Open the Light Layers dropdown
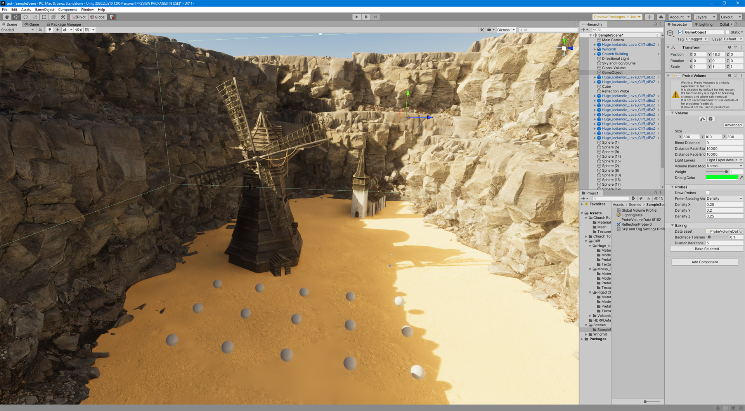The height and width of the screenshot is (411, 745). tap(723, 160)
